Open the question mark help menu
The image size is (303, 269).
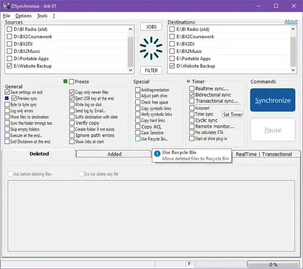[x=54, y=16]
